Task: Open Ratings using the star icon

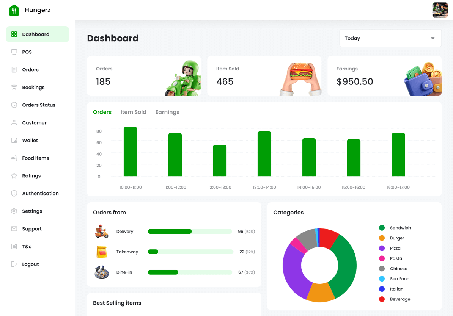Action: point(14,176)
